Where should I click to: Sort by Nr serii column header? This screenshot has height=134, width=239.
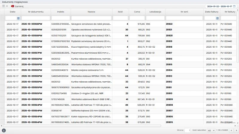point(184,12)
